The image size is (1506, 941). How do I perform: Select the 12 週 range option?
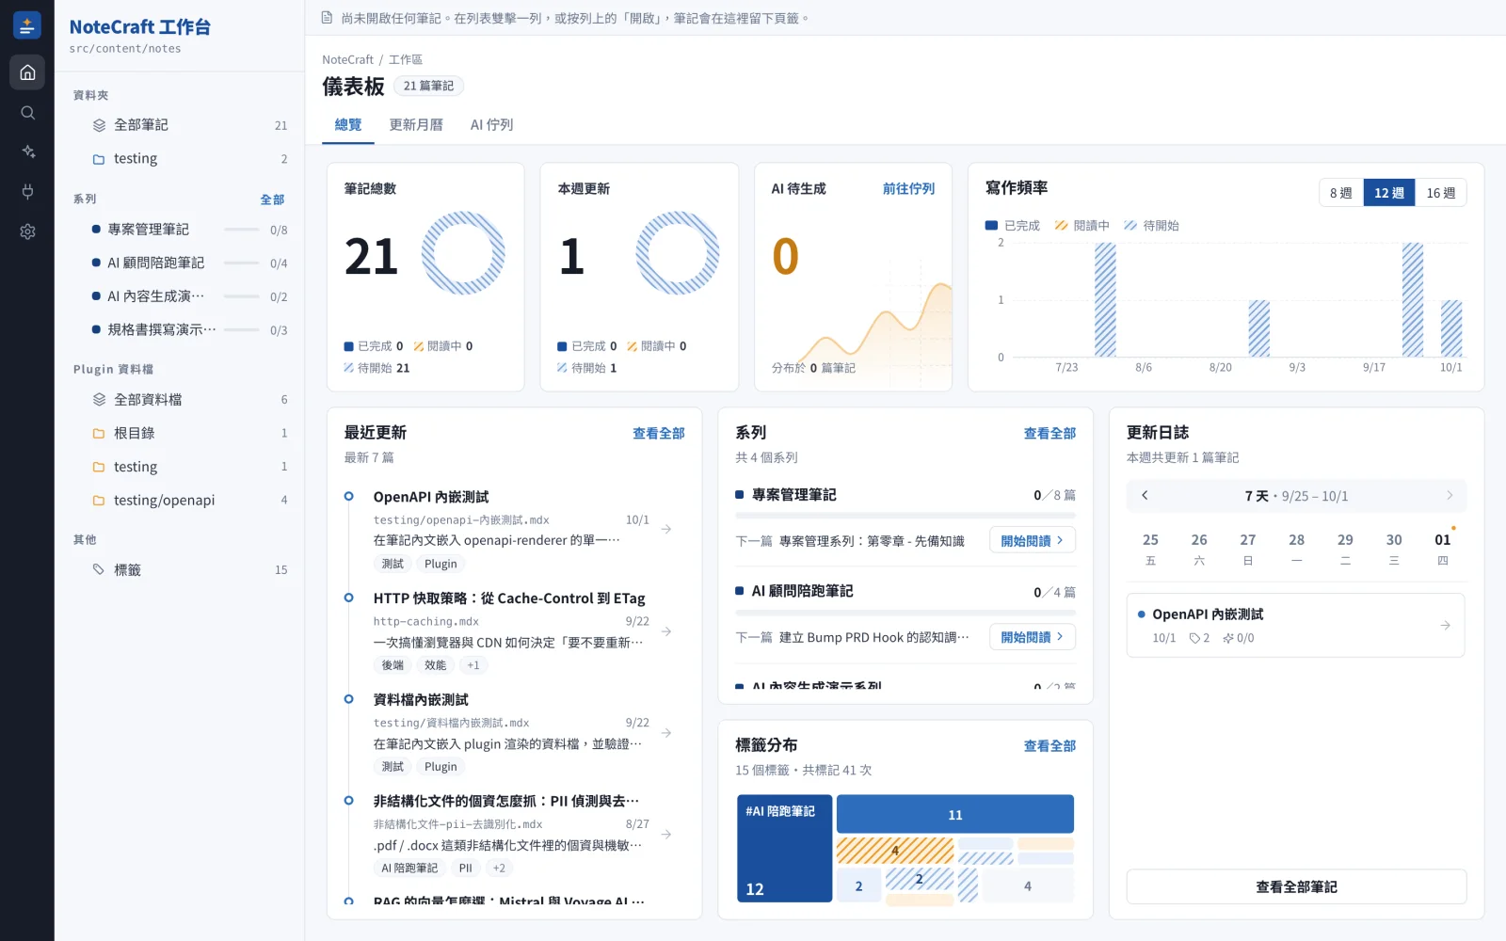click(1388, 193)
